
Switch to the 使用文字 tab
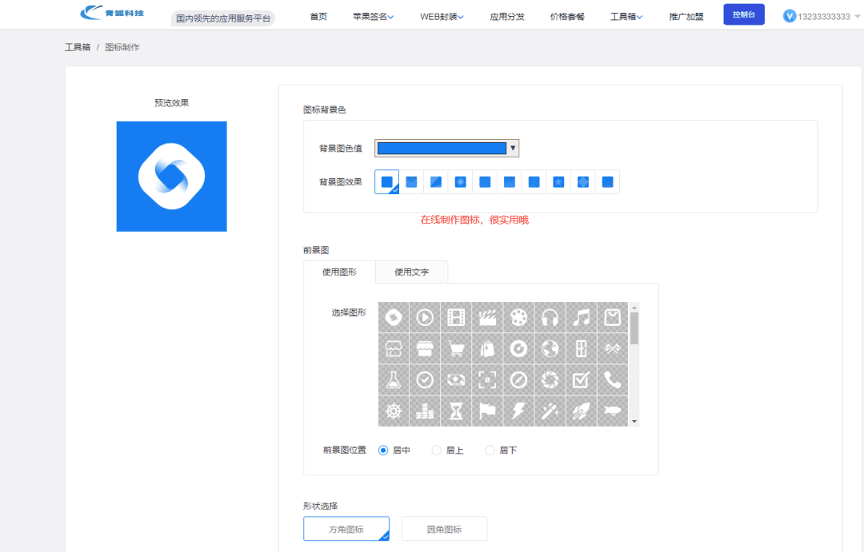[x=412, y=272]
